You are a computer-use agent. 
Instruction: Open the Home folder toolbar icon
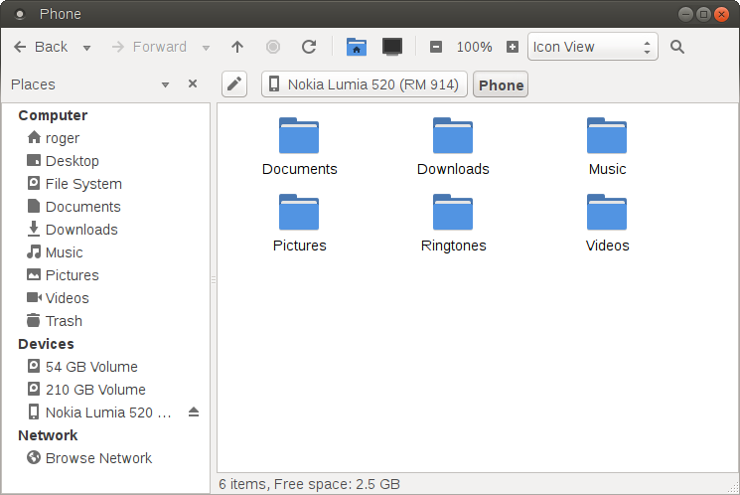tap(357, 47)
